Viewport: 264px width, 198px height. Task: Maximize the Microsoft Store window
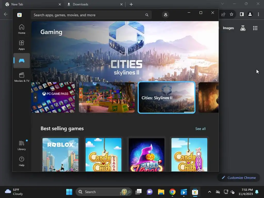point(201,13)
